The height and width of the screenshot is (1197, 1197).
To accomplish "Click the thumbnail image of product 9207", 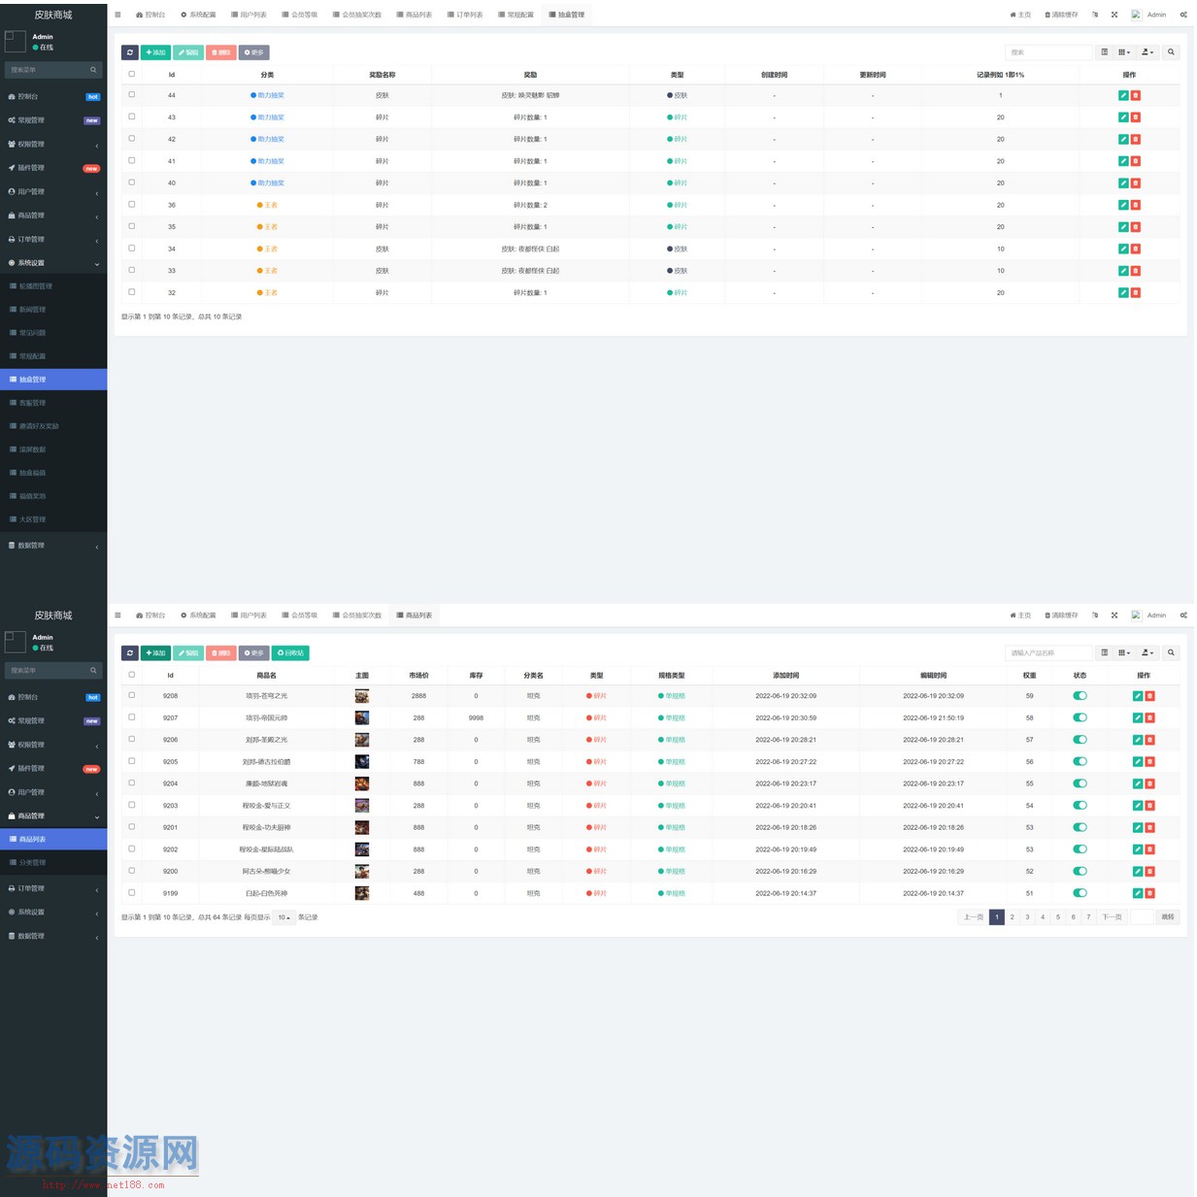I will tap(362, 718).
